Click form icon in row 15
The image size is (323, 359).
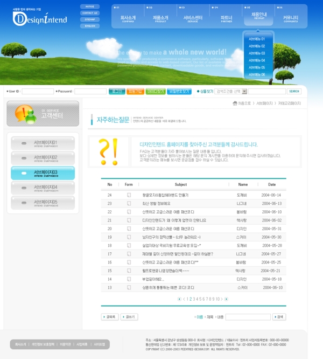tap(129, 271)
